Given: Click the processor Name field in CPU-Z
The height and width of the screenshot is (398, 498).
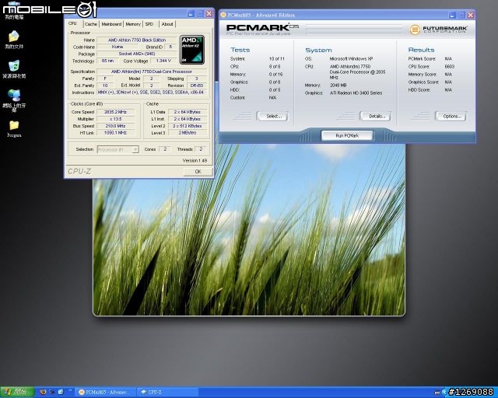Looking at the screenshot, I should (x=137, y=40).
